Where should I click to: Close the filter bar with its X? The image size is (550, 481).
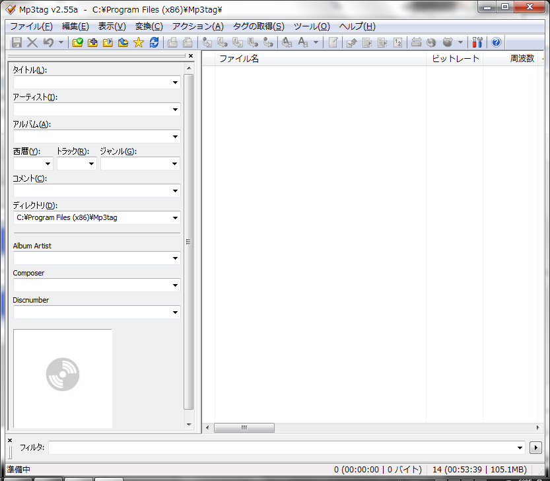[10, 440]
